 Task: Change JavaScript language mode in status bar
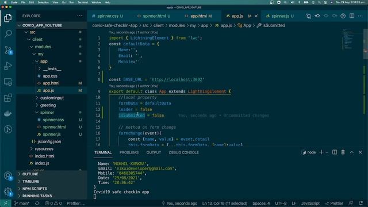(x=310, y=203)
